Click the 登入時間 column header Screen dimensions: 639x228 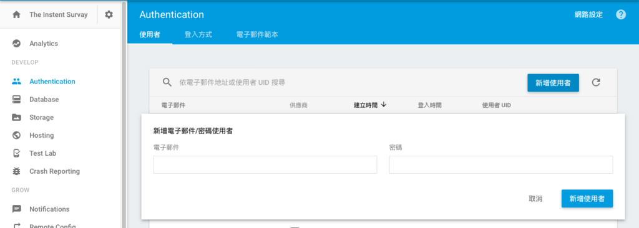pyautogui.click(x=429, y=105)
